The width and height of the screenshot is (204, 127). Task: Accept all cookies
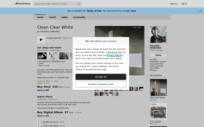(101, 77)
